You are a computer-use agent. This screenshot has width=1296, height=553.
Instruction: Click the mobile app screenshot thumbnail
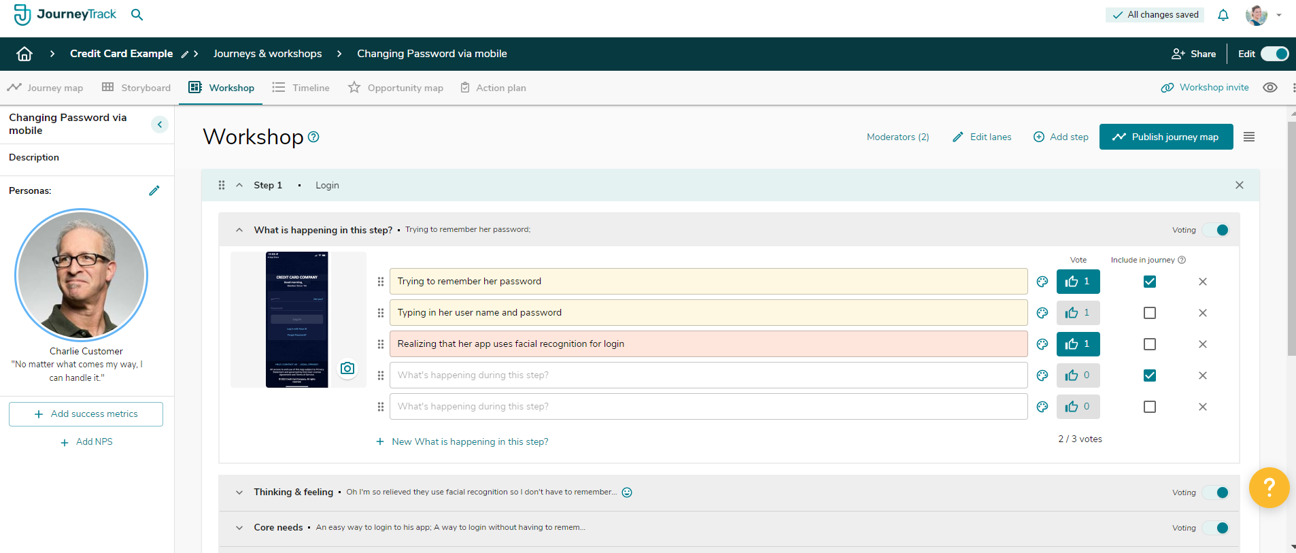pyautogui.click(x=297, y=320)
